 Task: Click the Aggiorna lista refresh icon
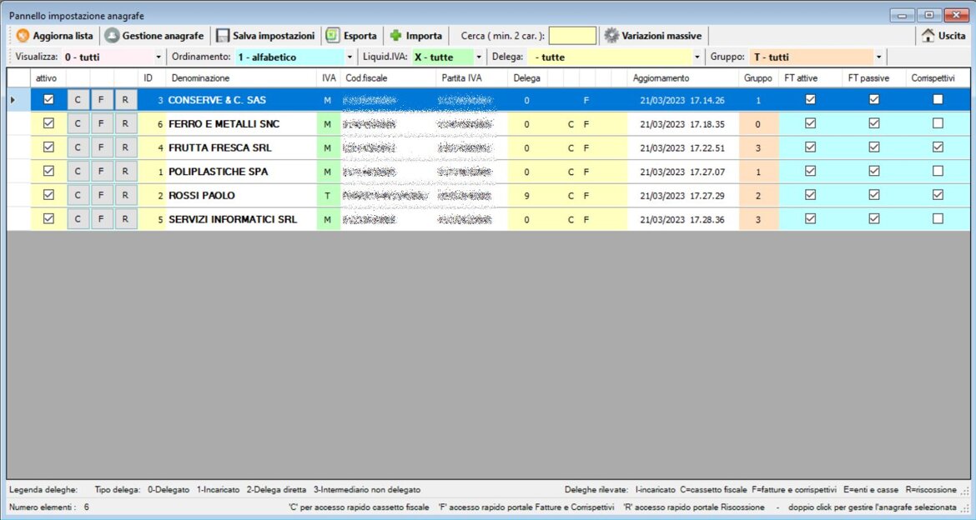coord(23,36)
